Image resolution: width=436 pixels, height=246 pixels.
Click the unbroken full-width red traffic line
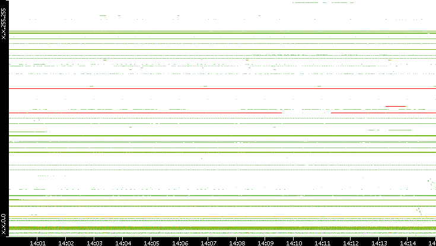222,89
